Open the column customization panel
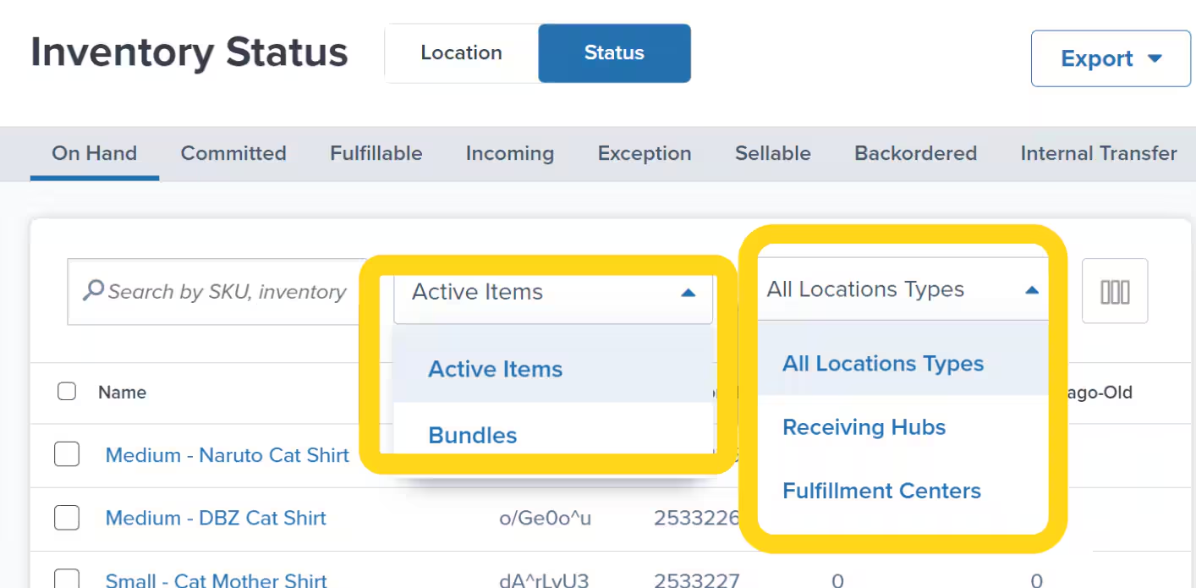This screenshot has width=1196, height=588. click(1114, 291)
